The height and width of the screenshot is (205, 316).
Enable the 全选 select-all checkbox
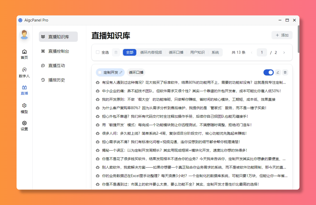(x=97, y=52)
